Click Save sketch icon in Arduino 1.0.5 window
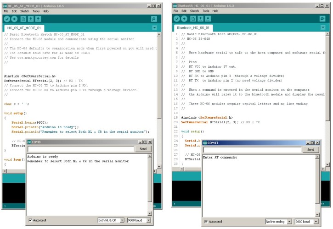333x229 pixels. [x=38, y=19]
